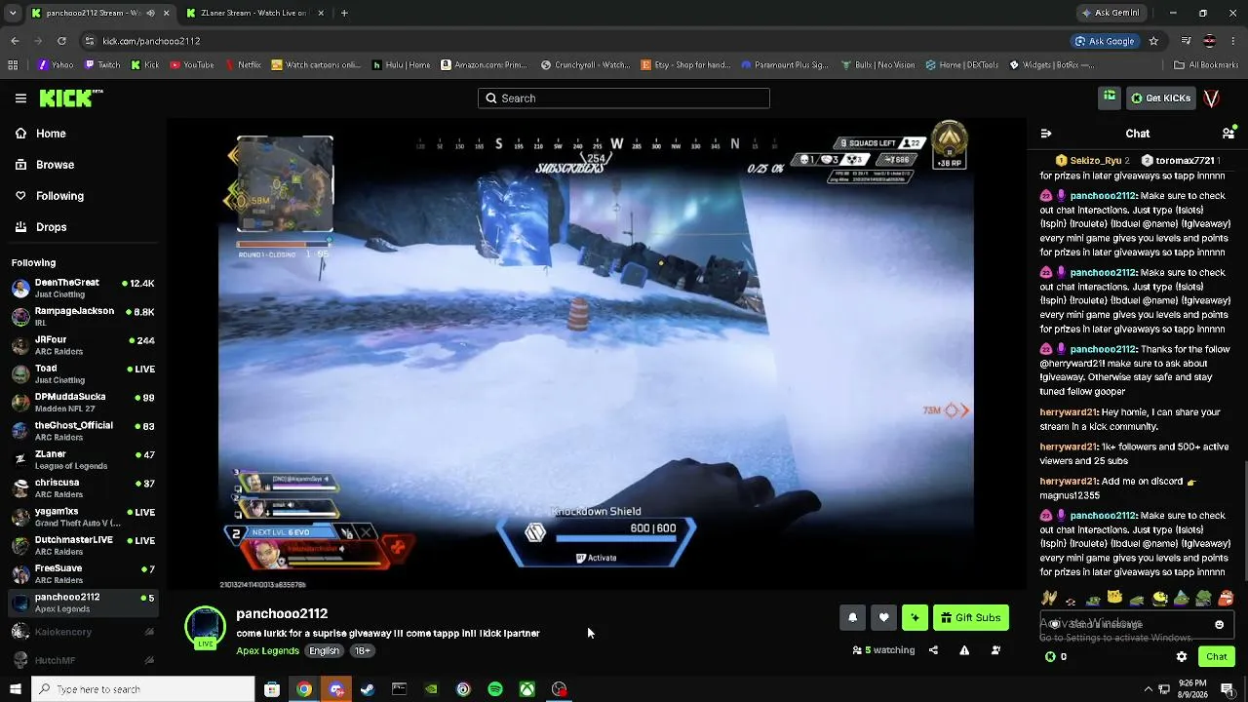Screen dimensions: 1248x702
Task: Click the chat message input box
Action: point(1137,624)
